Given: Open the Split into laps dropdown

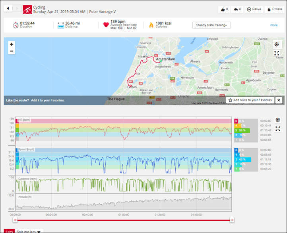Looking at the screenshot, I should tap(29, 231).
